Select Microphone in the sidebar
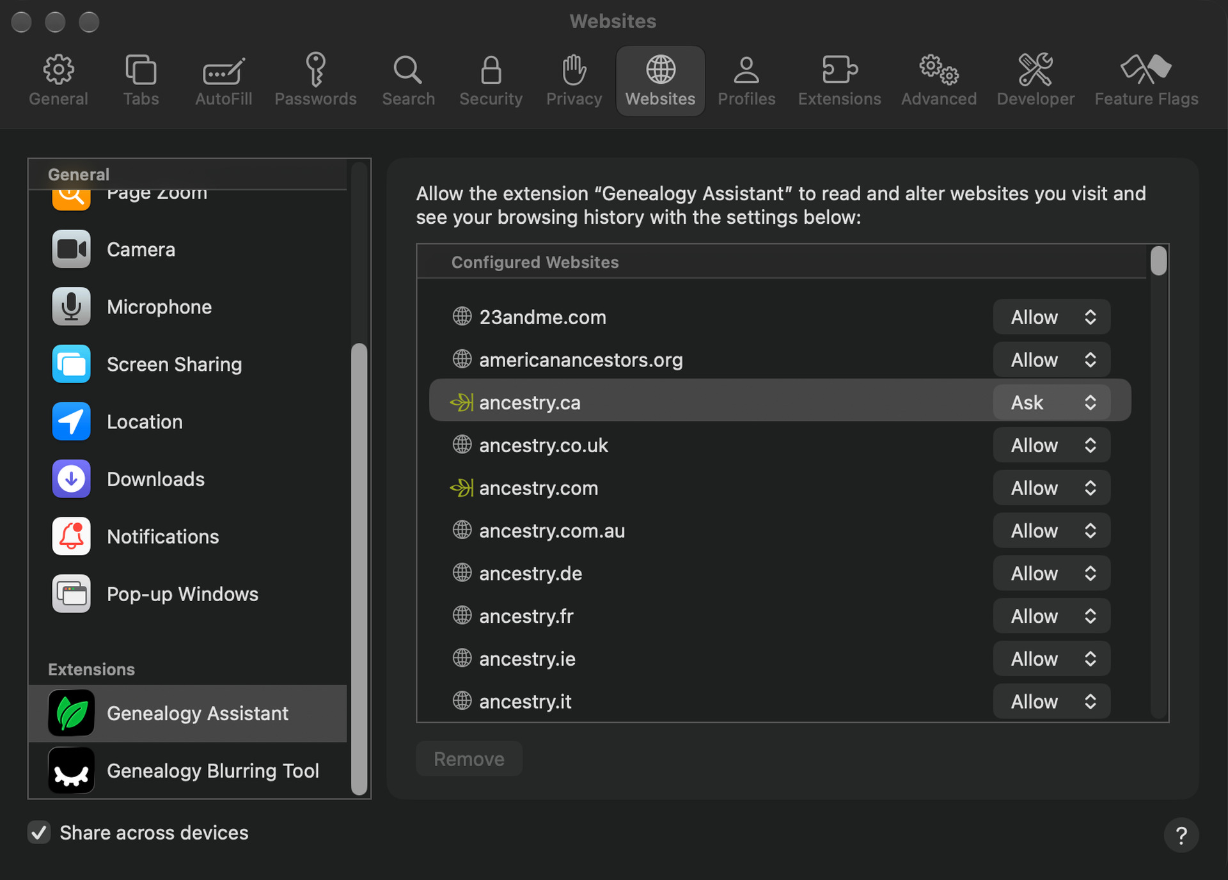This screenshot has width=1228, height=880. click(x=187, y=307)
